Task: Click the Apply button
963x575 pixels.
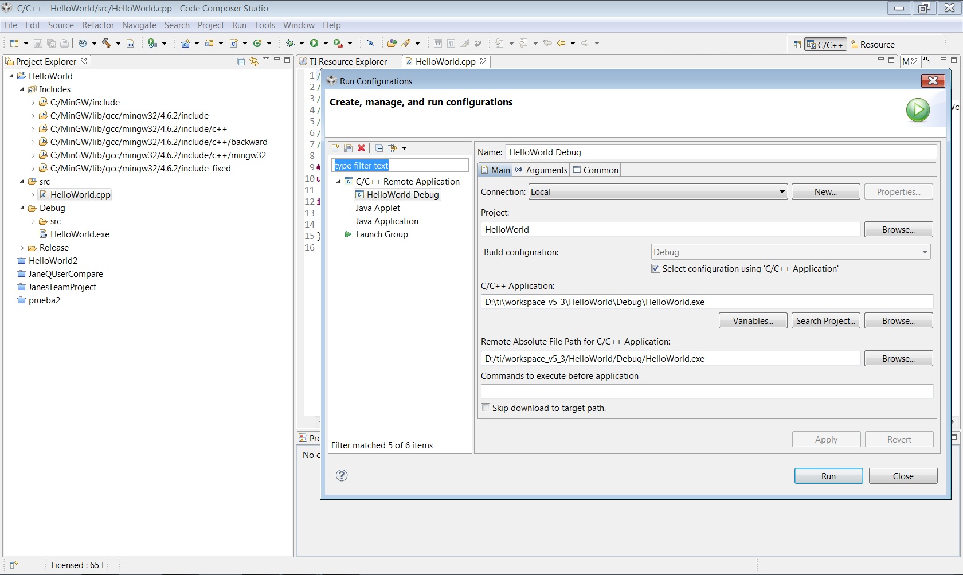Action: coord(825,439)
